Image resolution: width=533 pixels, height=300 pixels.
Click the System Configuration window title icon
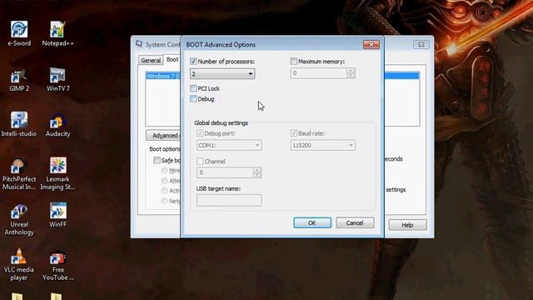[x=139, y=44]
